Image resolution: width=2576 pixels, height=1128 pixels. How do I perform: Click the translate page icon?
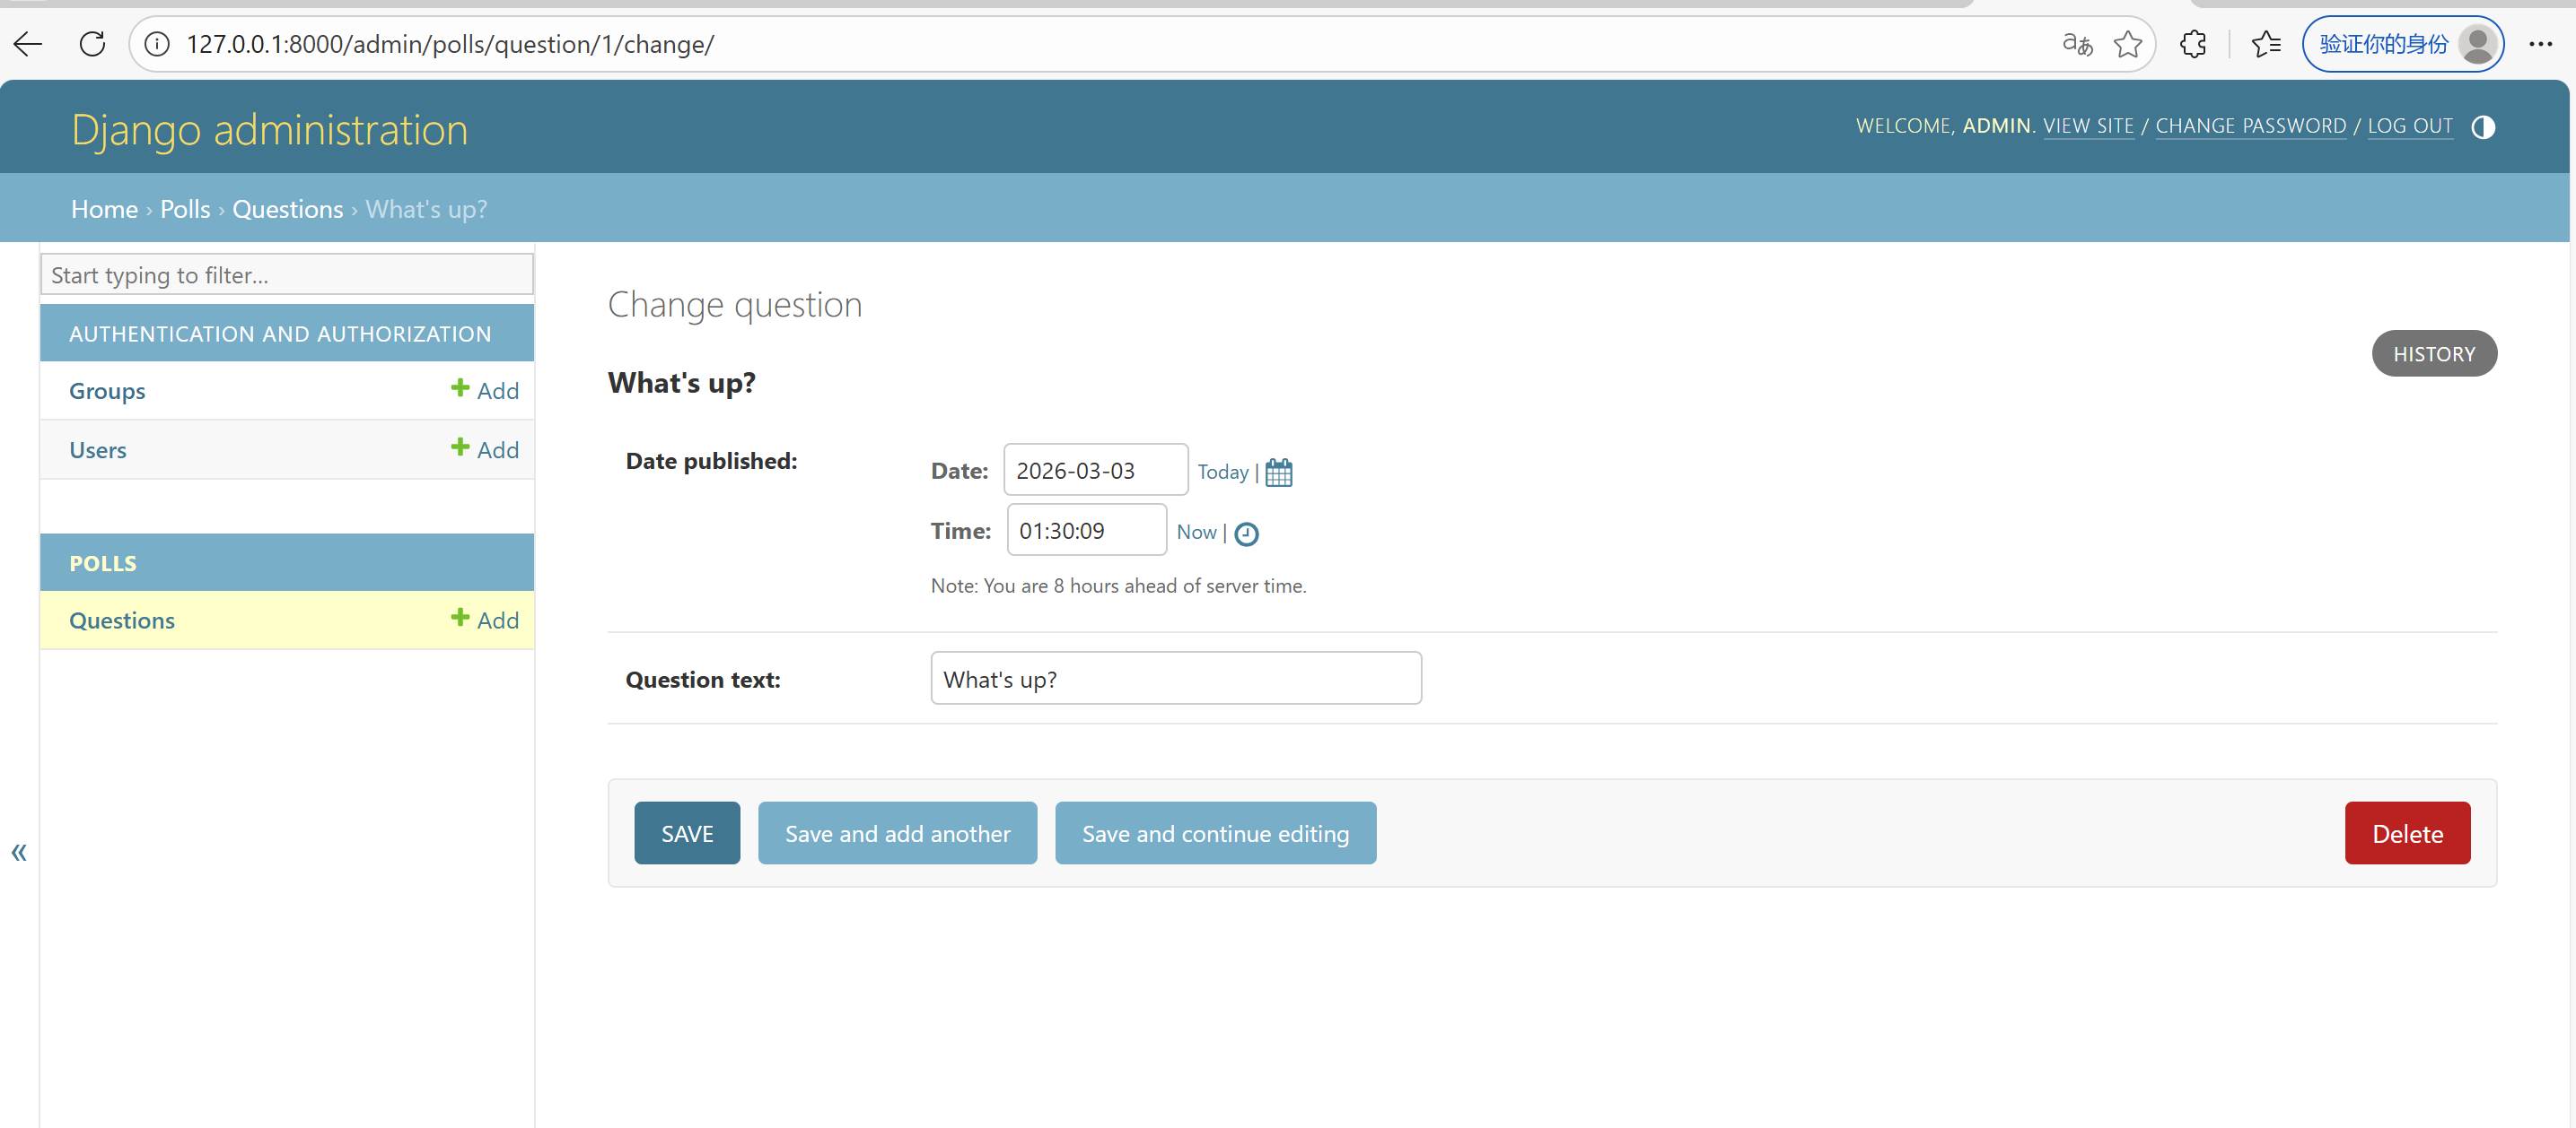click(2077, 44)
